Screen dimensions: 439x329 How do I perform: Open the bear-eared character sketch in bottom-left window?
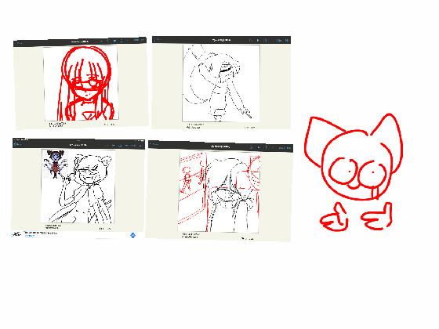tap(78, 186)
